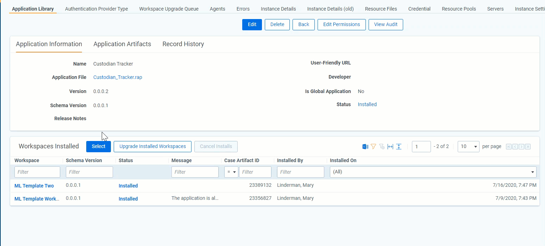The width and height of the screenshot is (545, 246).
Task: Click the Delete button
Action: [x=277, y=25]
